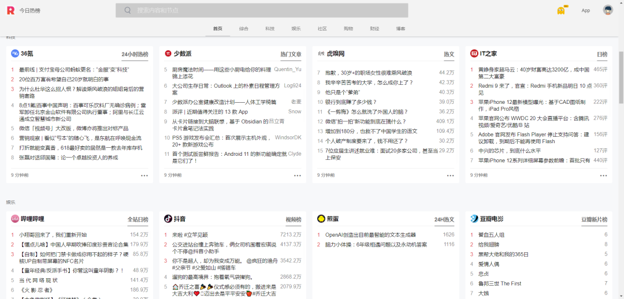Switch to the 财经 tab
The height and width of the screenshot is (299, 624).
[x=374, y=29]
